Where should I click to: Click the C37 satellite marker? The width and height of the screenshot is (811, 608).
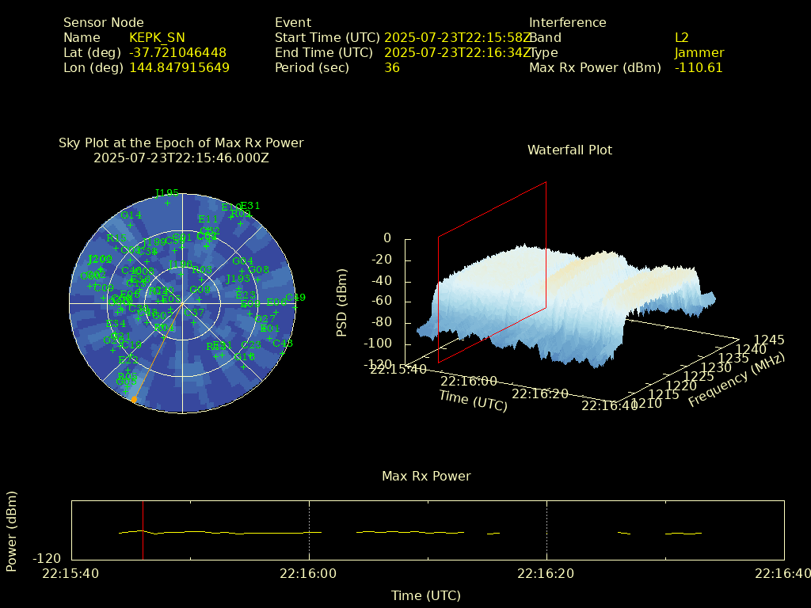(x=194, y=322)
